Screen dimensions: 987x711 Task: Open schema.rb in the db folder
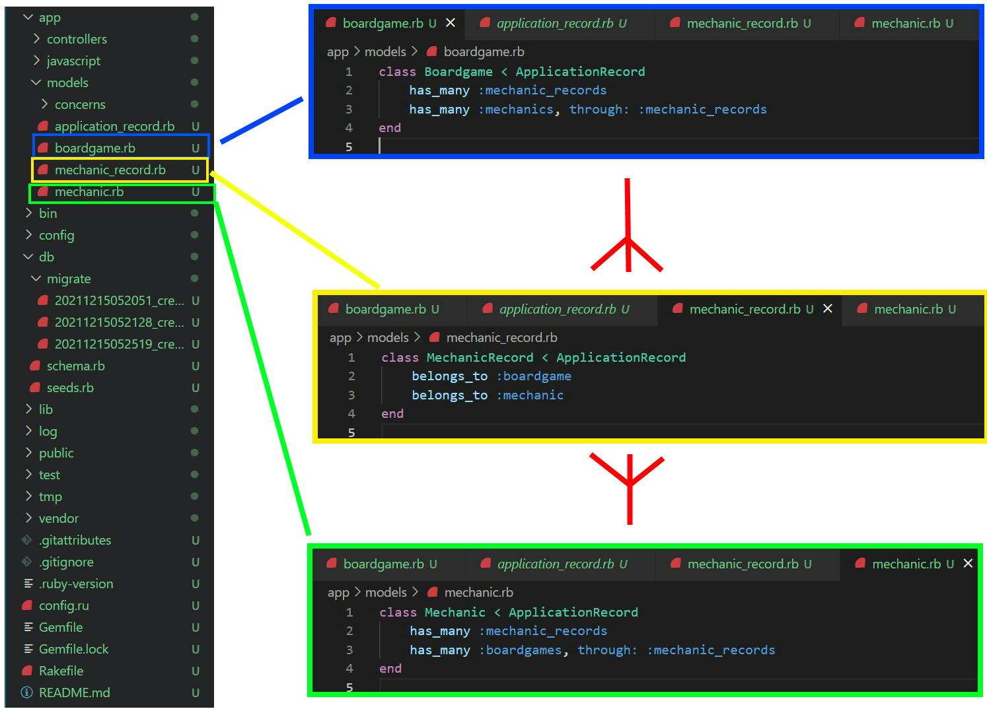point(75,366)
